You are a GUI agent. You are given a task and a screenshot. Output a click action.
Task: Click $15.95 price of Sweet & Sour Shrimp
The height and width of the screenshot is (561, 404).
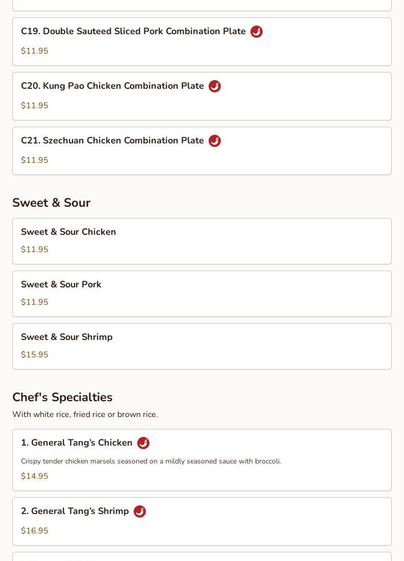[35, 355]
